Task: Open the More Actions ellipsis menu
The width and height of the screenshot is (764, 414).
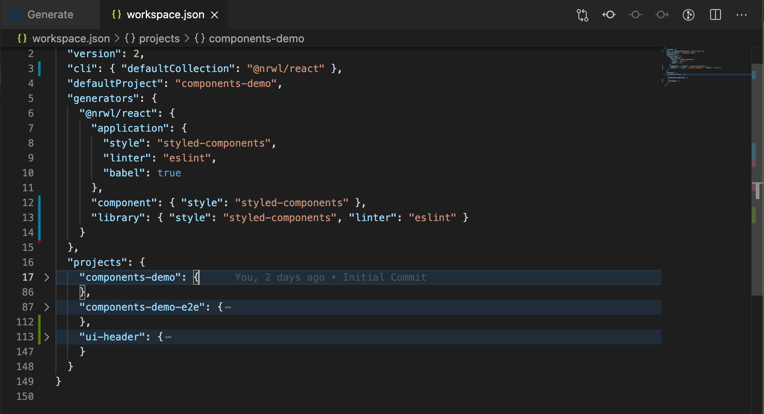Action: coord(742,15)
